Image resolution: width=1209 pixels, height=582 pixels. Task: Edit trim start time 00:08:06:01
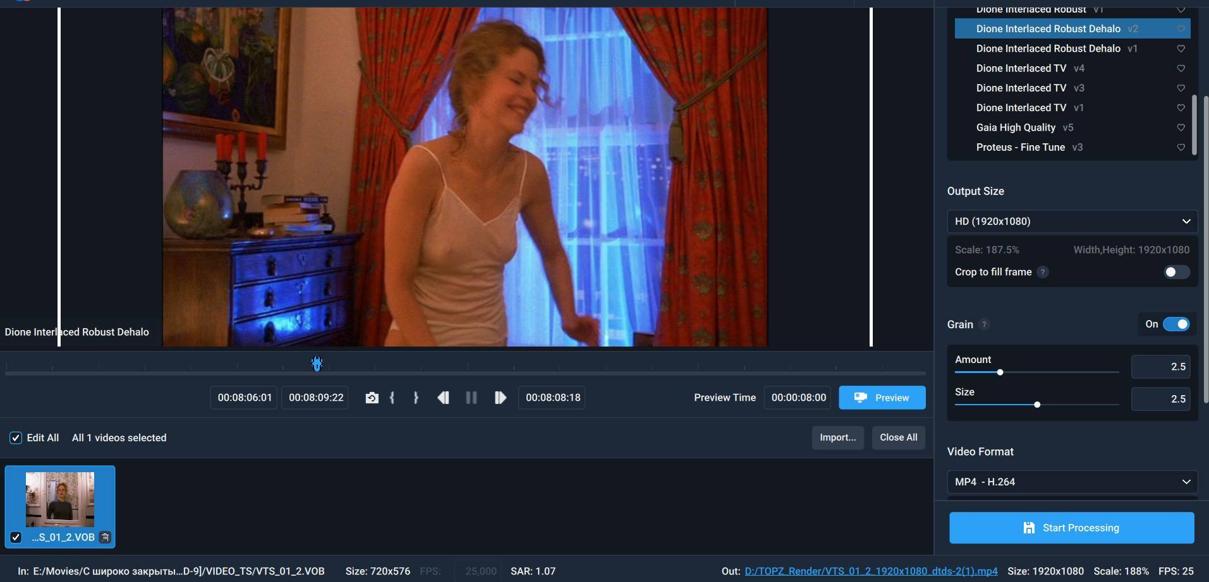[244, 398]
